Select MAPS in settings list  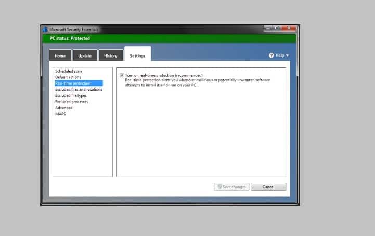[60, 114]
